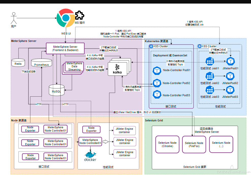
Task: Select the third row Node Exporter box in 接口测试
Action: [31, 157]
